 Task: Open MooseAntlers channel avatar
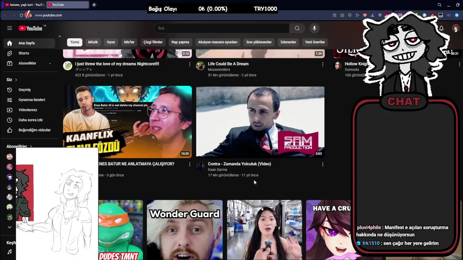[x=200, y=66]
